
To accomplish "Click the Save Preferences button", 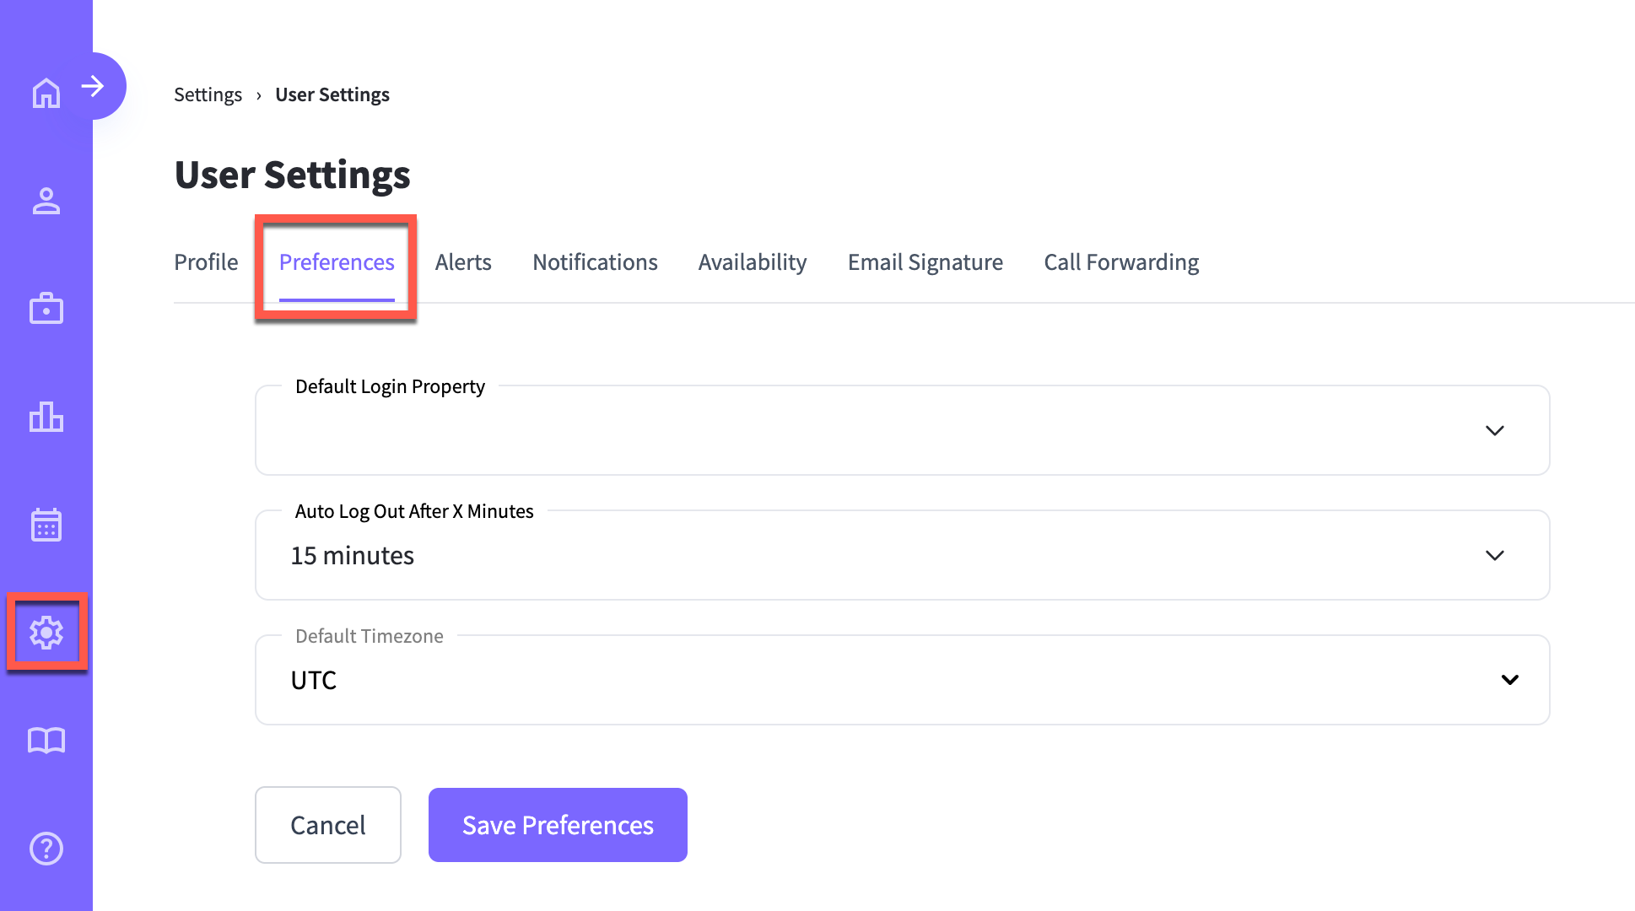I will pyautogui.click(x=558, y=825).
